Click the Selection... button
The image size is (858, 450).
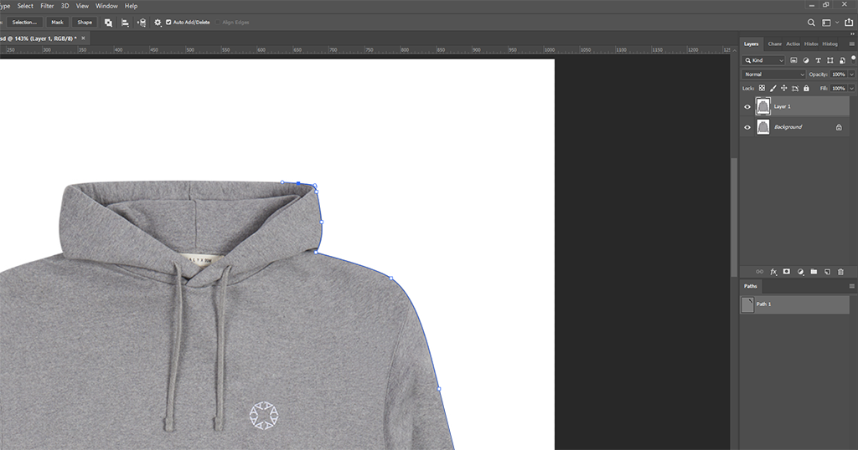(x=24, y=23)
